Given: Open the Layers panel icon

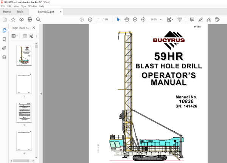Looking at the screenshot, I should pyautogui.click(x=4, y=57).
